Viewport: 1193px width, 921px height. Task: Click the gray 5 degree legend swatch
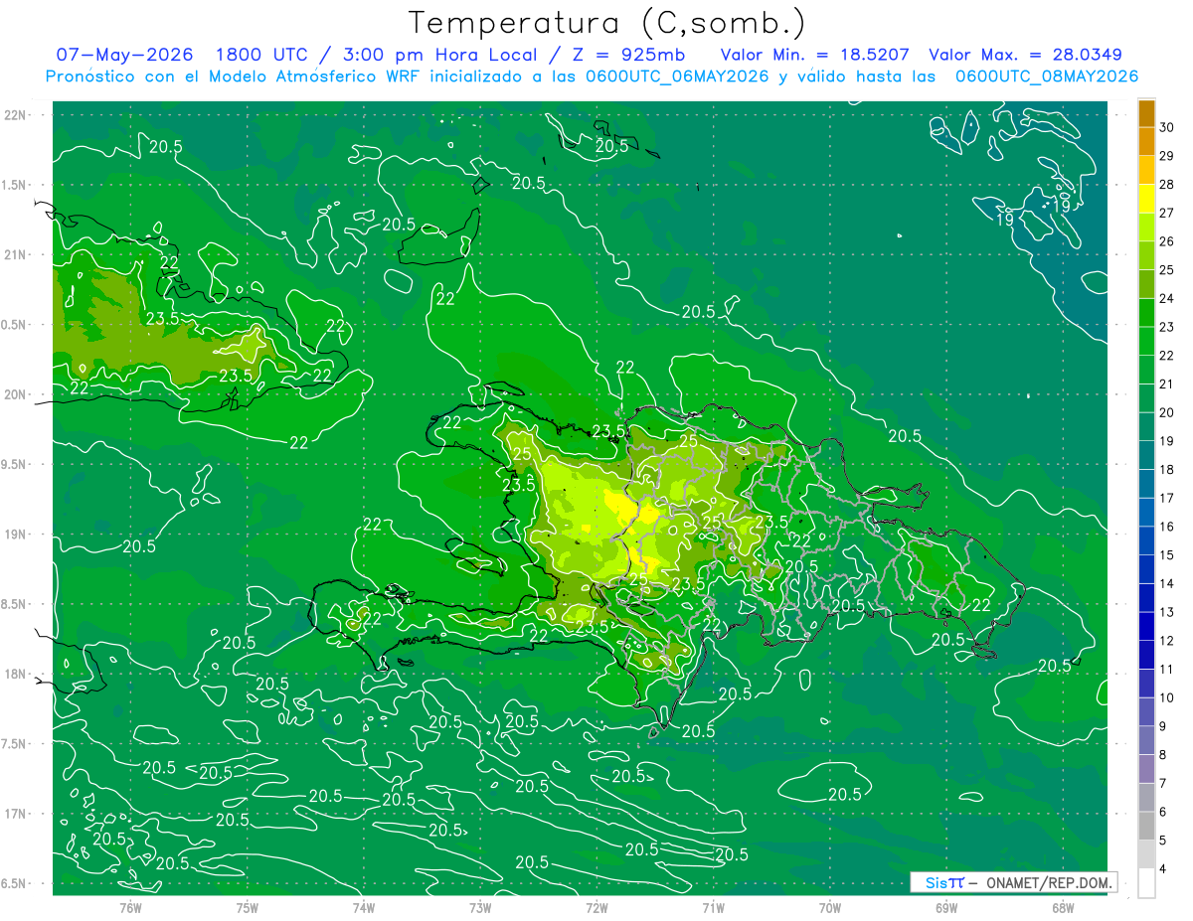pyautogui.click(x=1146, y=854)
